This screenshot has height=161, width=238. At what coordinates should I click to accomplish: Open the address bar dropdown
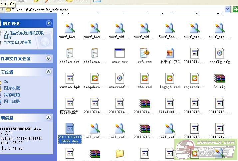pyautogui.click(x=227, y=10)
